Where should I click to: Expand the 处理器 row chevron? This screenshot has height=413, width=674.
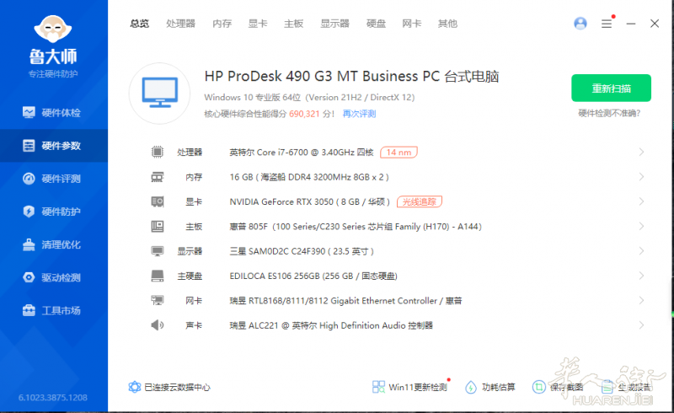coord(641,152)
